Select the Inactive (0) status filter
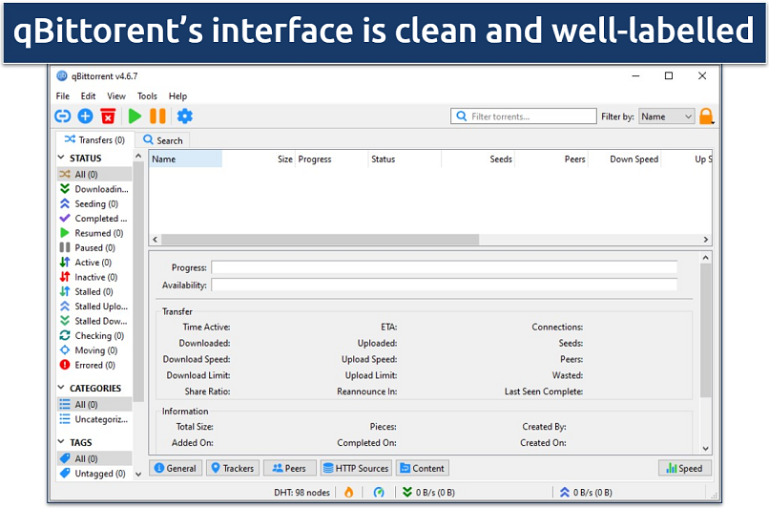Image resolution: width=769 pixels, height=508 pixels. (x=94, y=277)
